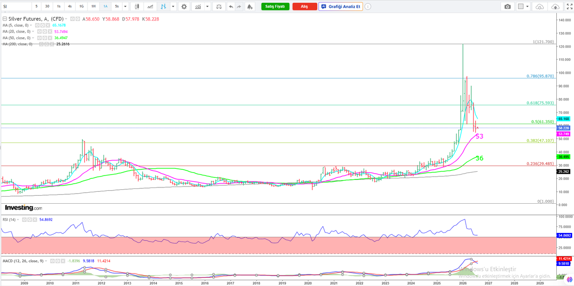The image size is (574, 286).
Task: Click the red Alış button
Action: click(304, 7)
